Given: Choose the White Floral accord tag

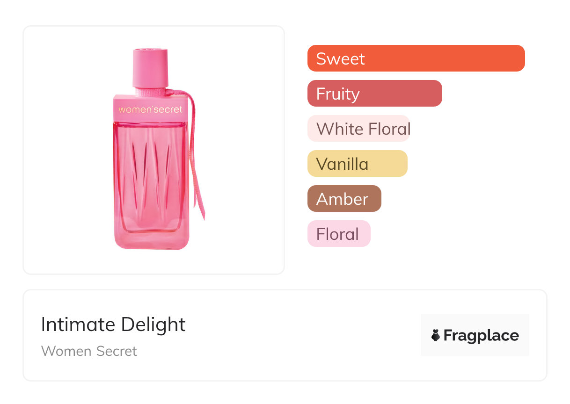Looking at the screenshot, I should pyautogui.click(x=358, y=129).
